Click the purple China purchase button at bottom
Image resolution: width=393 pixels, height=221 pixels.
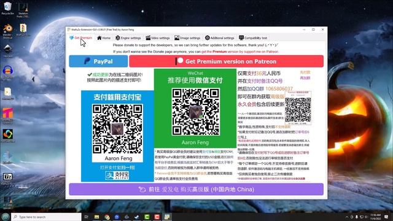click(196, 189)
